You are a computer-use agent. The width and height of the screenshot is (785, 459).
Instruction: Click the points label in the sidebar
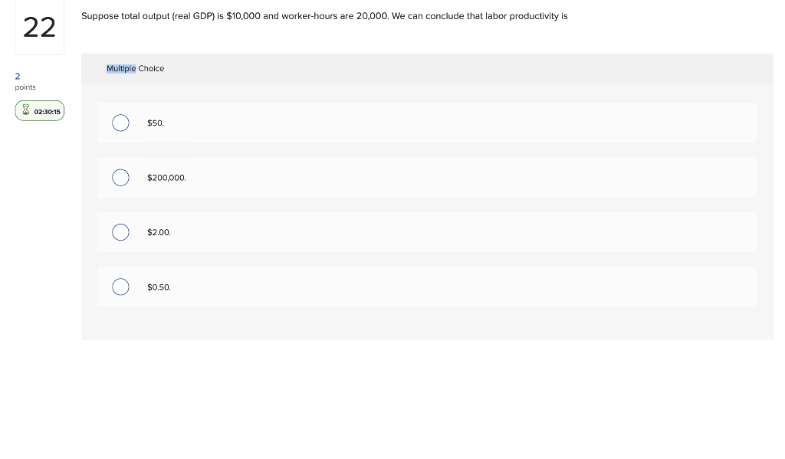(x=25, y=87)
